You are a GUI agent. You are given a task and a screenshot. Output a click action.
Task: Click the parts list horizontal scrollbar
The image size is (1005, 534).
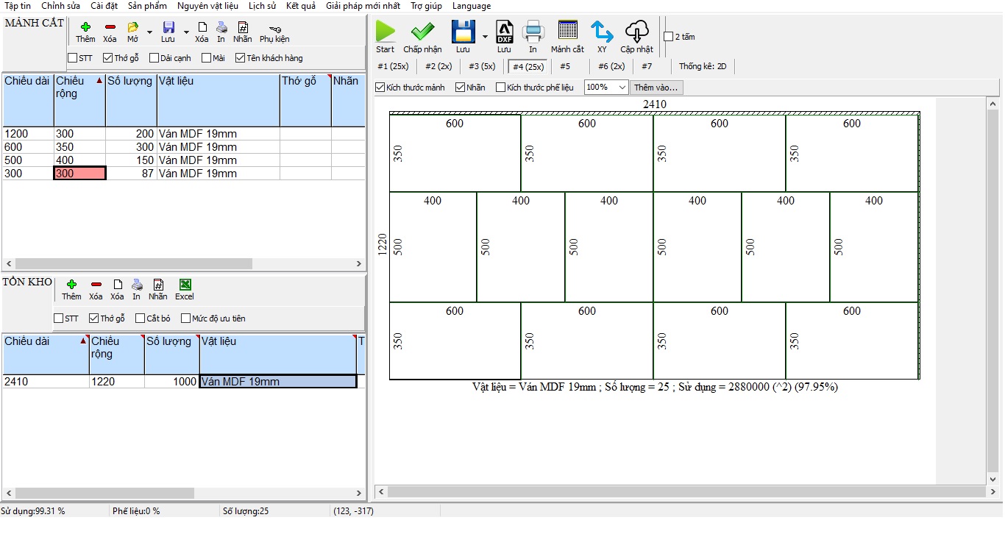132,263
